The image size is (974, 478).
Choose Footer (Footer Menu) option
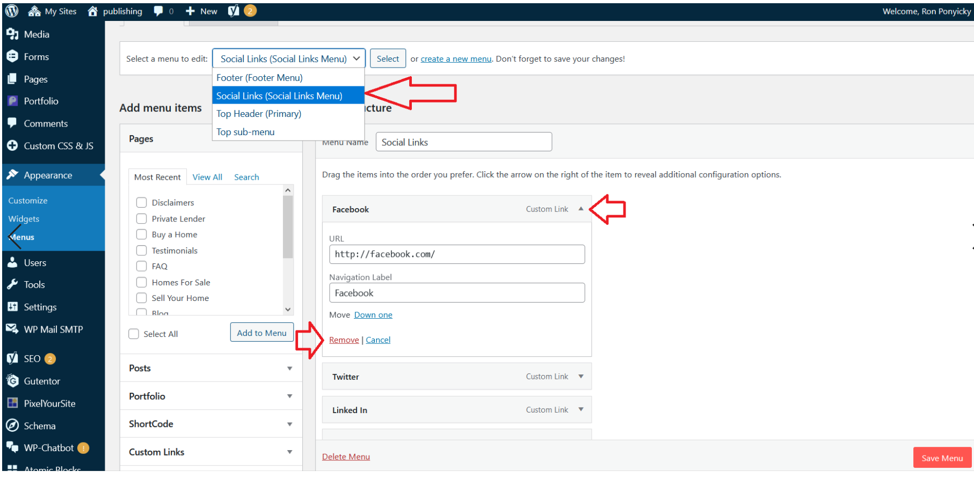click(289, 78)
